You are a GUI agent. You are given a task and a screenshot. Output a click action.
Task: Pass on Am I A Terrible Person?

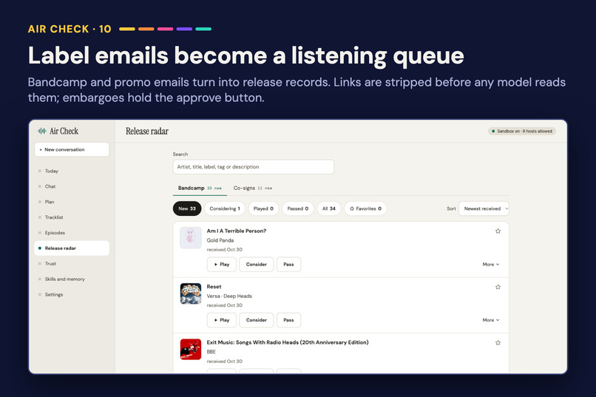pos(288,265)
